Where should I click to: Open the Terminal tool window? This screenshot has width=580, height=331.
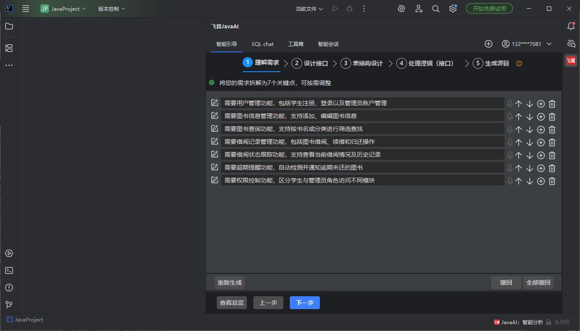click(x=9, y=270)
